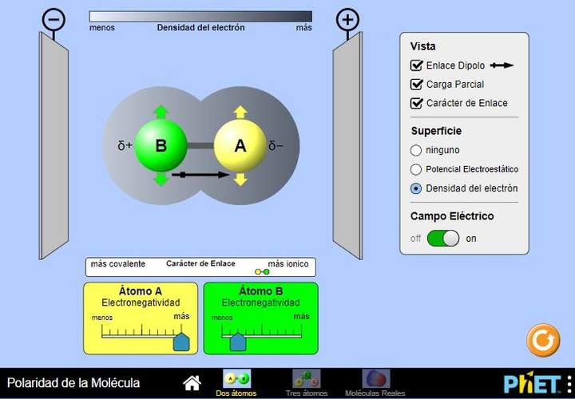The image size is (575, 399).
Task: Select yellow atom A in molecule
Action: click(240, 146)
